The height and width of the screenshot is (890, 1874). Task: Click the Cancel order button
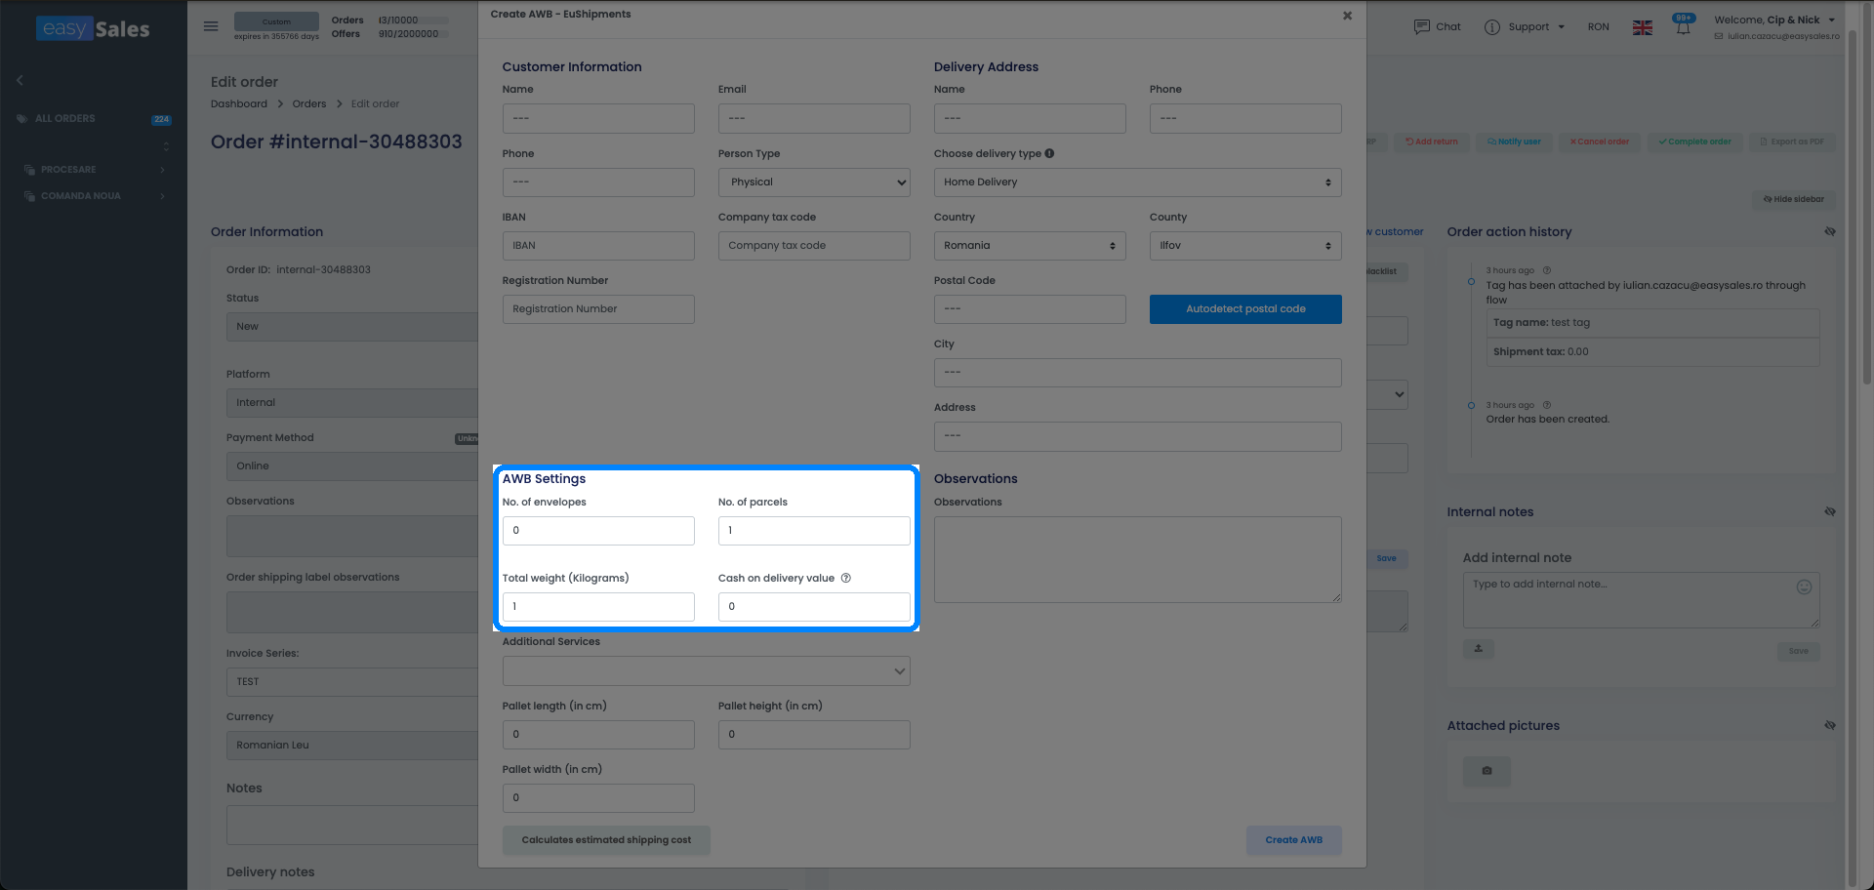pyautogui.click(x=1600, y=142)
